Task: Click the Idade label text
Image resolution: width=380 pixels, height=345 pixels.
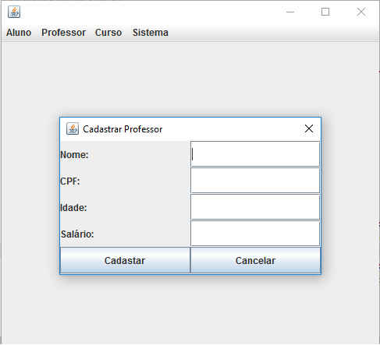Action: [x=73, y=208]
